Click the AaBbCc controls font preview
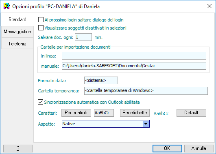The width and height of the screenshot is (216, 154). 104,113
